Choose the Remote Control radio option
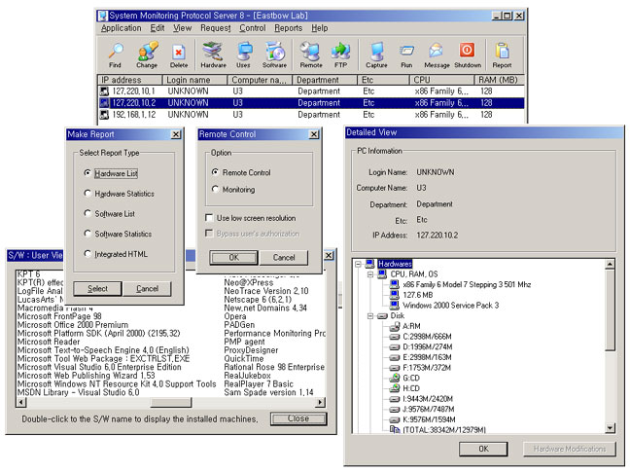This screenshot has height=472, width=630. (216, 171)
